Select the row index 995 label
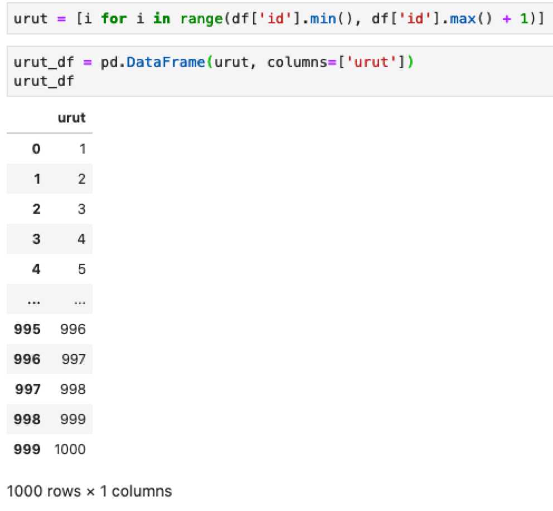Viewport: 553px width, 511px height. (27, 329)
